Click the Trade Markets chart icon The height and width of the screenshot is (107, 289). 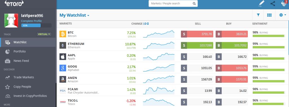coord(8,77)
